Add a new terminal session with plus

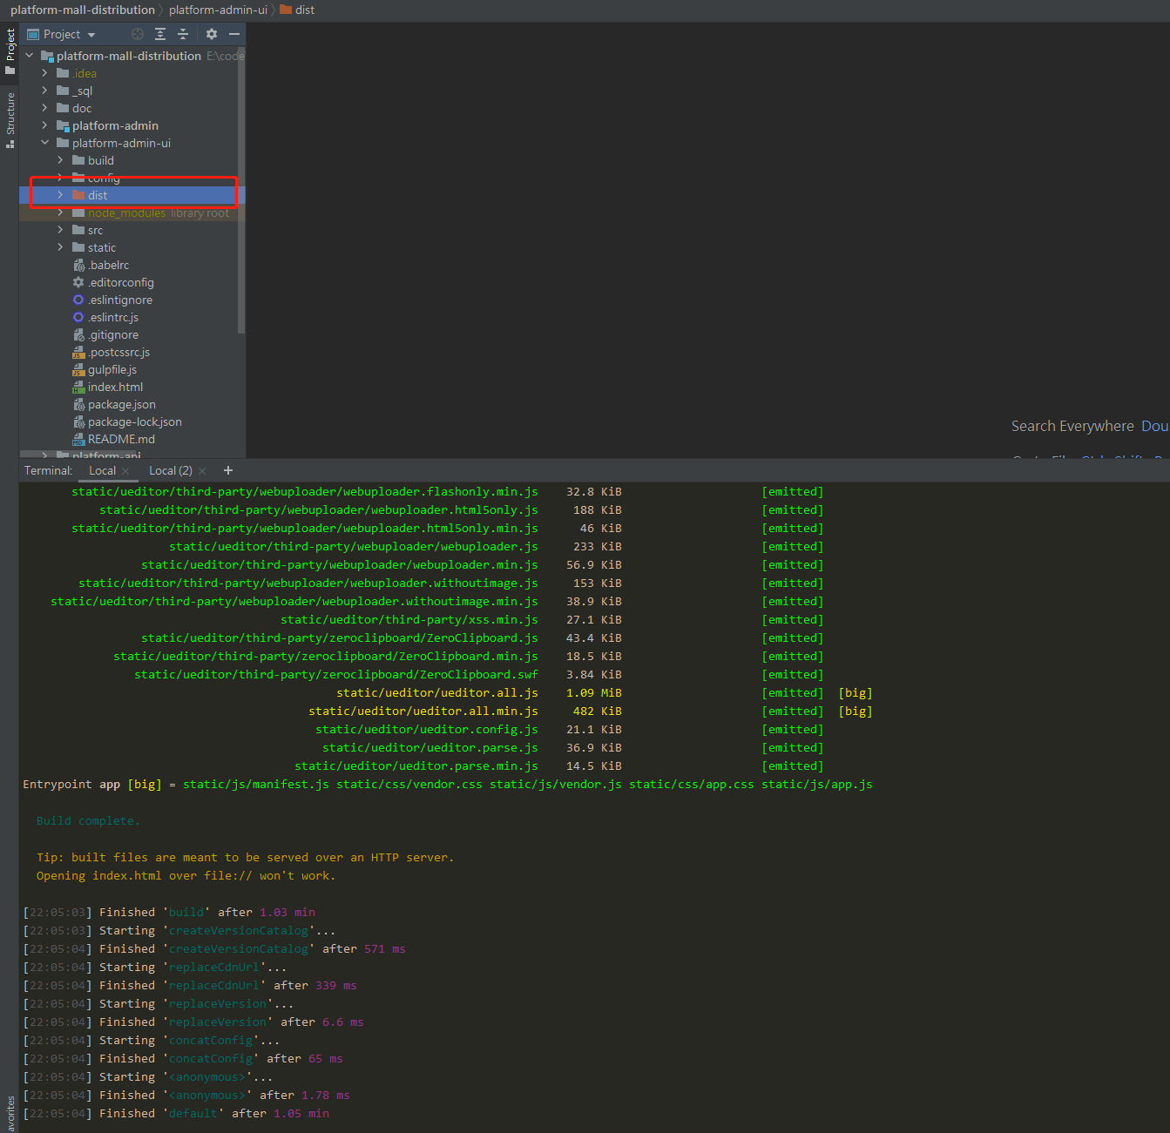click(x=228, y=470)
